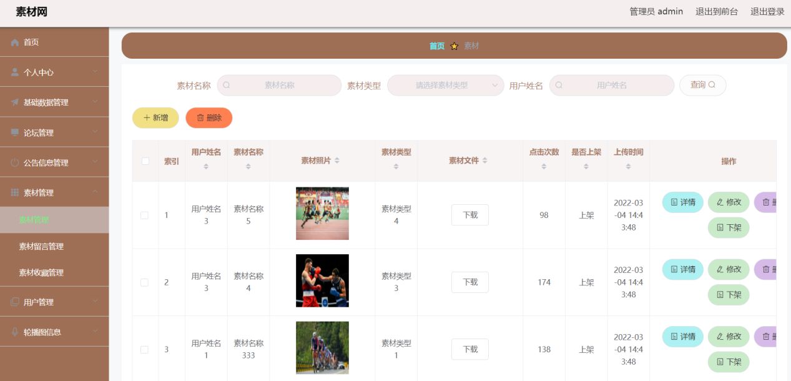Image resolution: width=791 pixels, height=381 pixels.
Task: Check the checkbox for row 2
Action: point(145,282)
